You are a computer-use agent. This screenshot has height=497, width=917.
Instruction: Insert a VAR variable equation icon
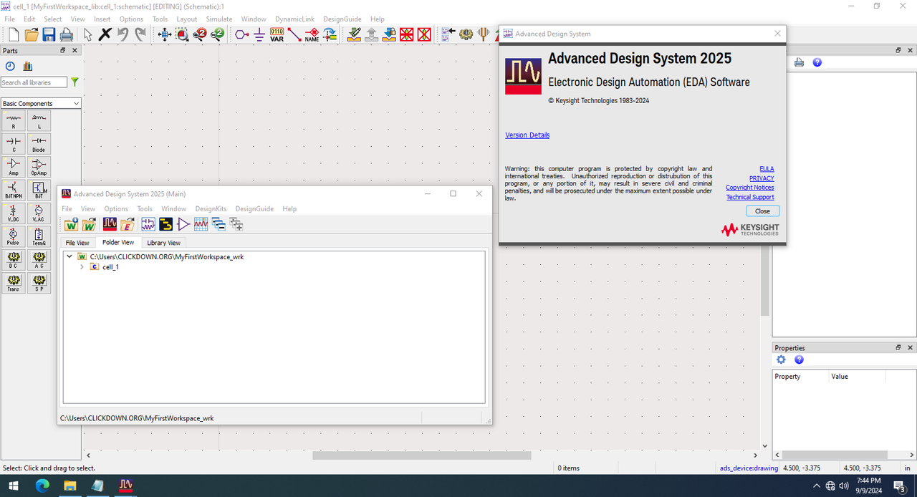[277, 34]
